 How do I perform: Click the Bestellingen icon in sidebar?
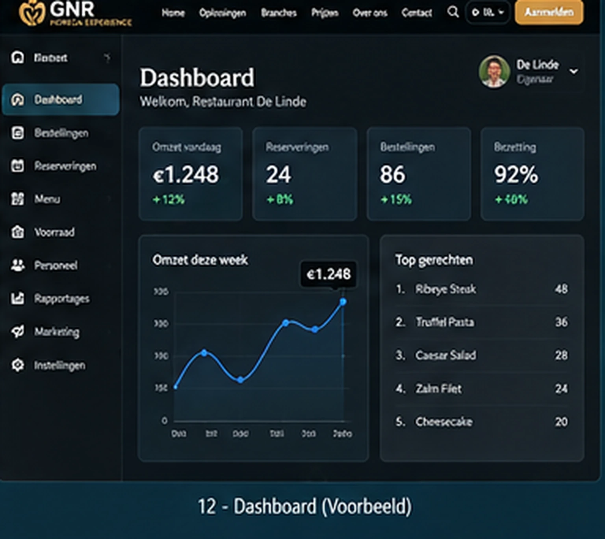(18, 133)
